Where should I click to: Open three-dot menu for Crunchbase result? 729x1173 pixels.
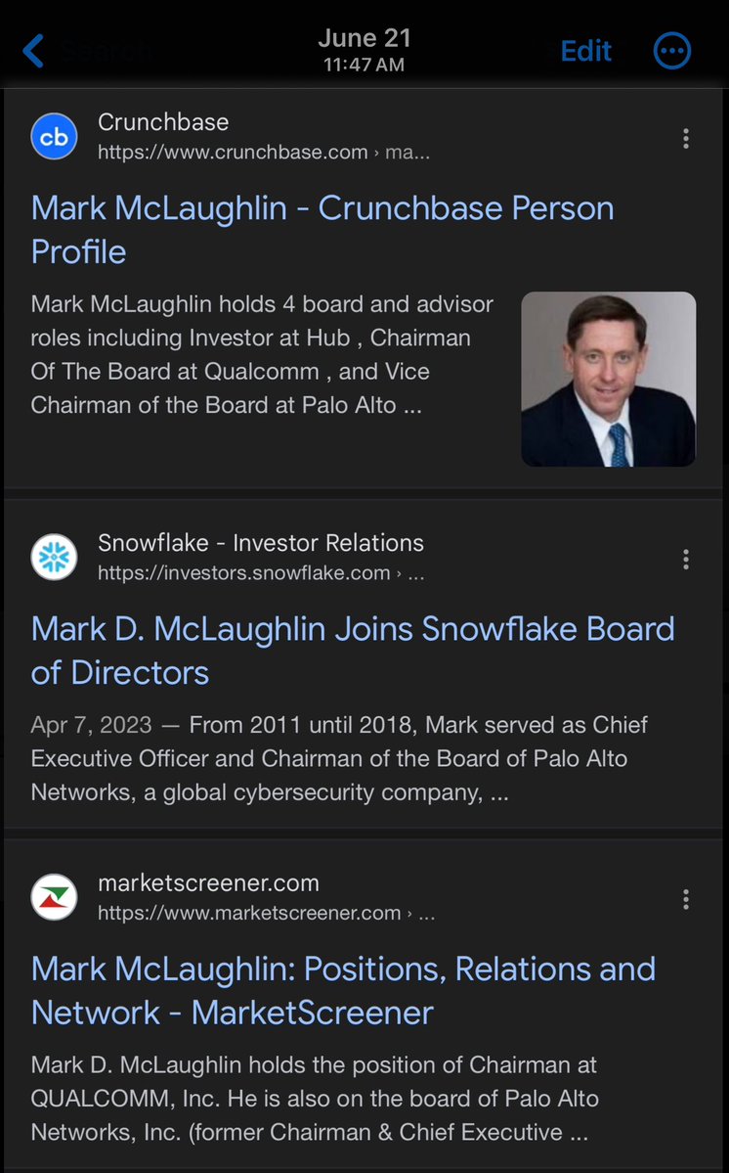click(x=686, y=138)
